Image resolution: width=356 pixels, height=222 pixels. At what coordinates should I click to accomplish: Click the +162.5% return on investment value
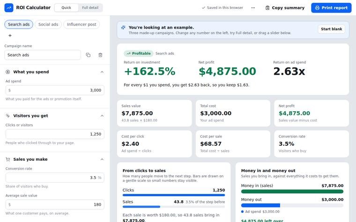click(x=150, y=72)
